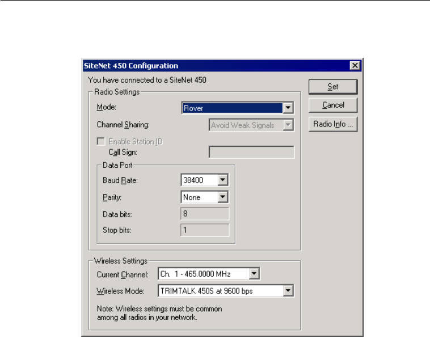430x337 pixels.
Task: Open the Parity dropdown
Action: (x=223, y=197)
